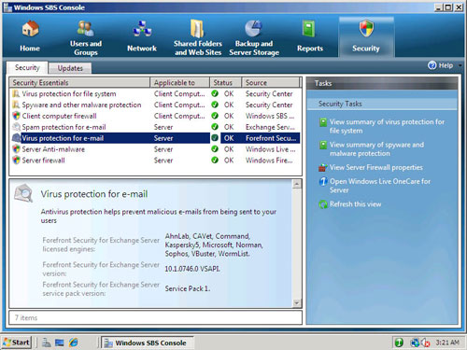Click the Help question mark icon
The height and width of the screenshot is (350, 467).
point(432,65)
